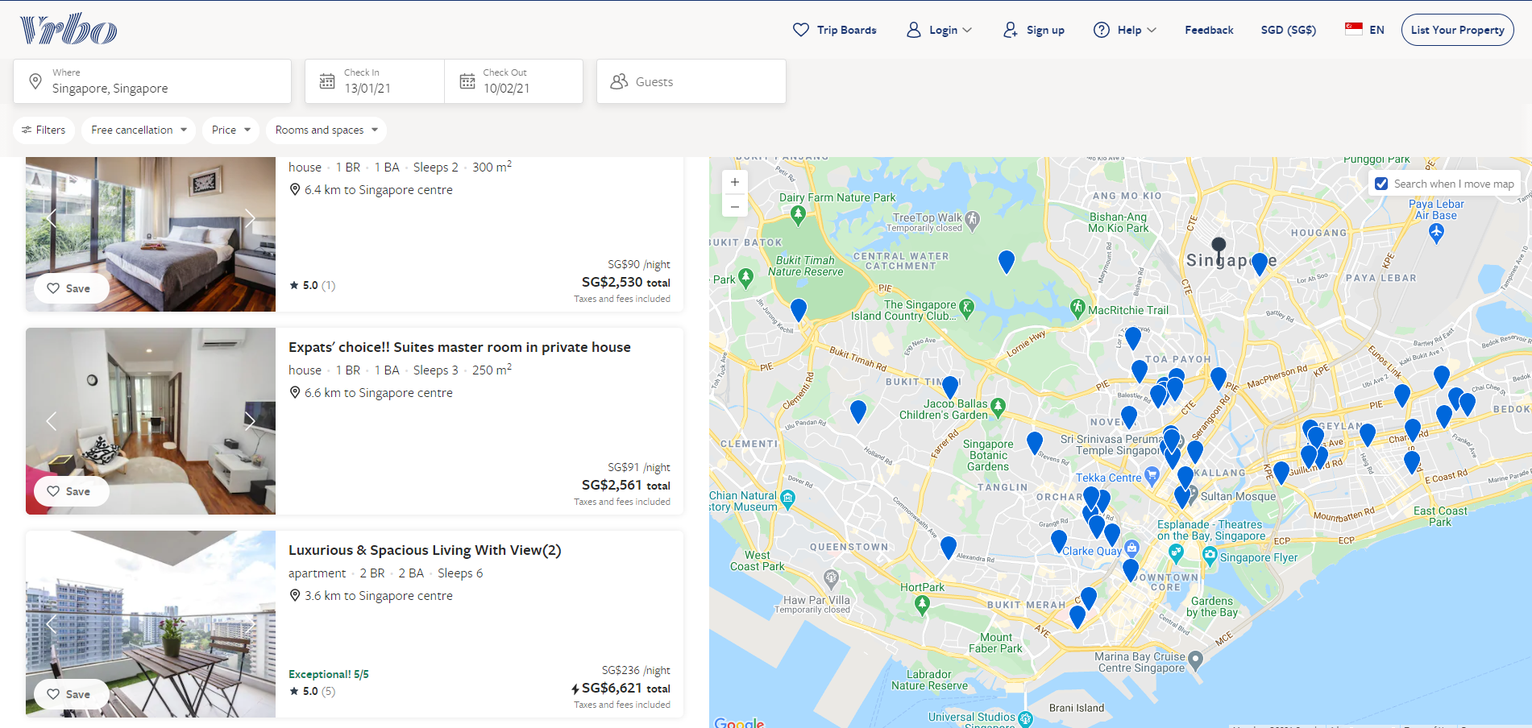This screenshot has width=1532, height=728.
Task: Open the Login menu
Action: 940,30
